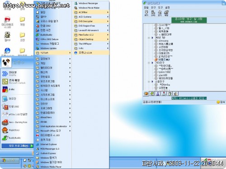Open the first menu (파일) in BuddyBuddy
Image resolution: width=226 pixels, height=169 pixels.
click(x=146, y=7)
